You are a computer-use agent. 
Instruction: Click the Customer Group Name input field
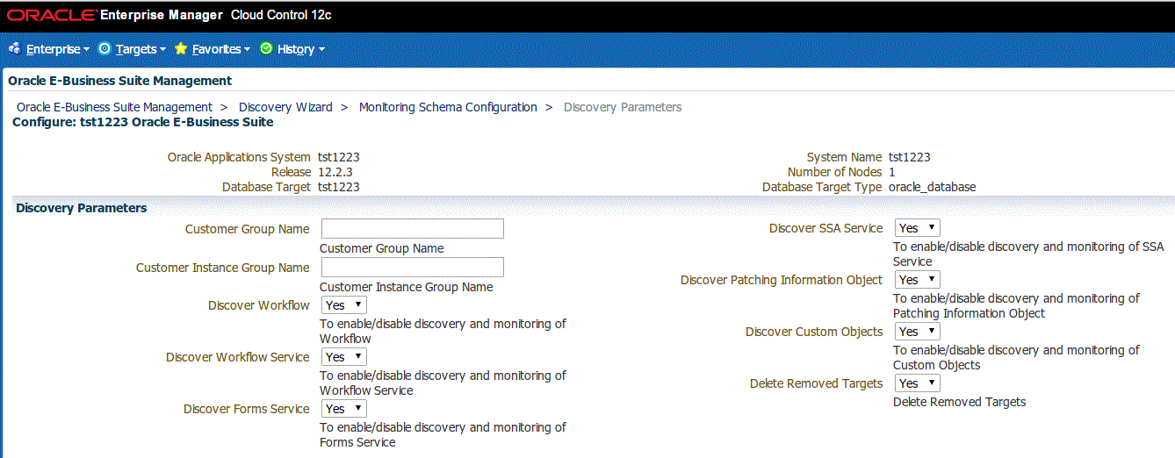click(x=413, y=229)
